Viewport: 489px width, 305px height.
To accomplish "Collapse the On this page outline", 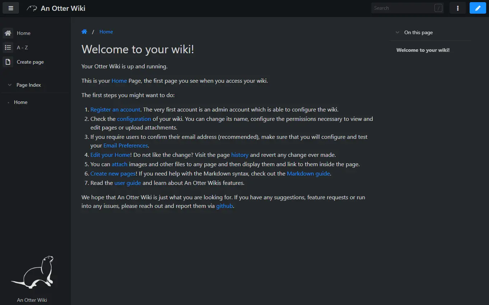I will point(397,32).
